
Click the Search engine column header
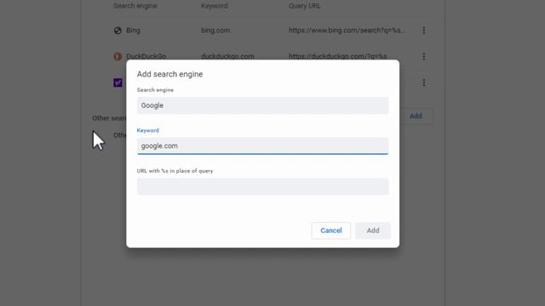(135, 6)
